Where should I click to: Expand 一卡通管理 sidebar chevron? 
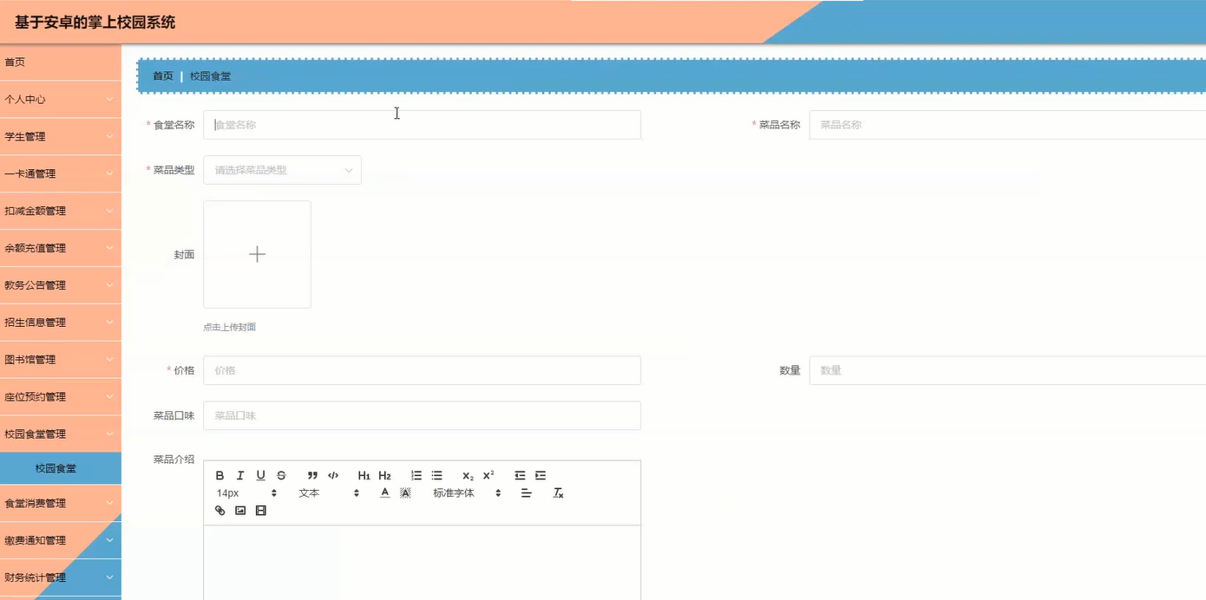pos(110,174)
